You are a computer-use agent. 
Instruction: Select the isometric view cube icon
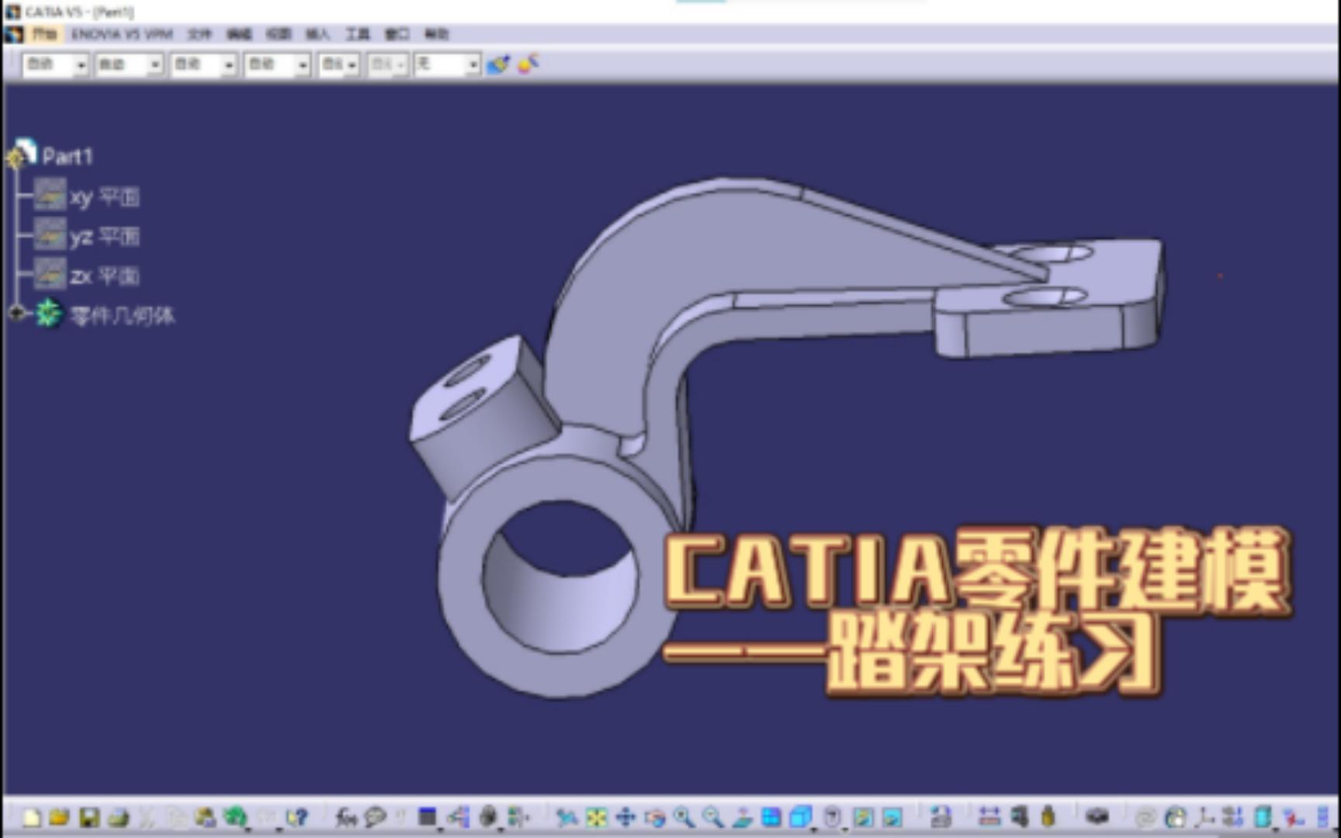[799, 817]
